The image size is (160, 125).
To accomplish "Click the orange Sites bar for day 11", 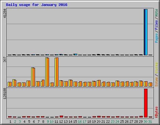I will (x=57, y=72).
